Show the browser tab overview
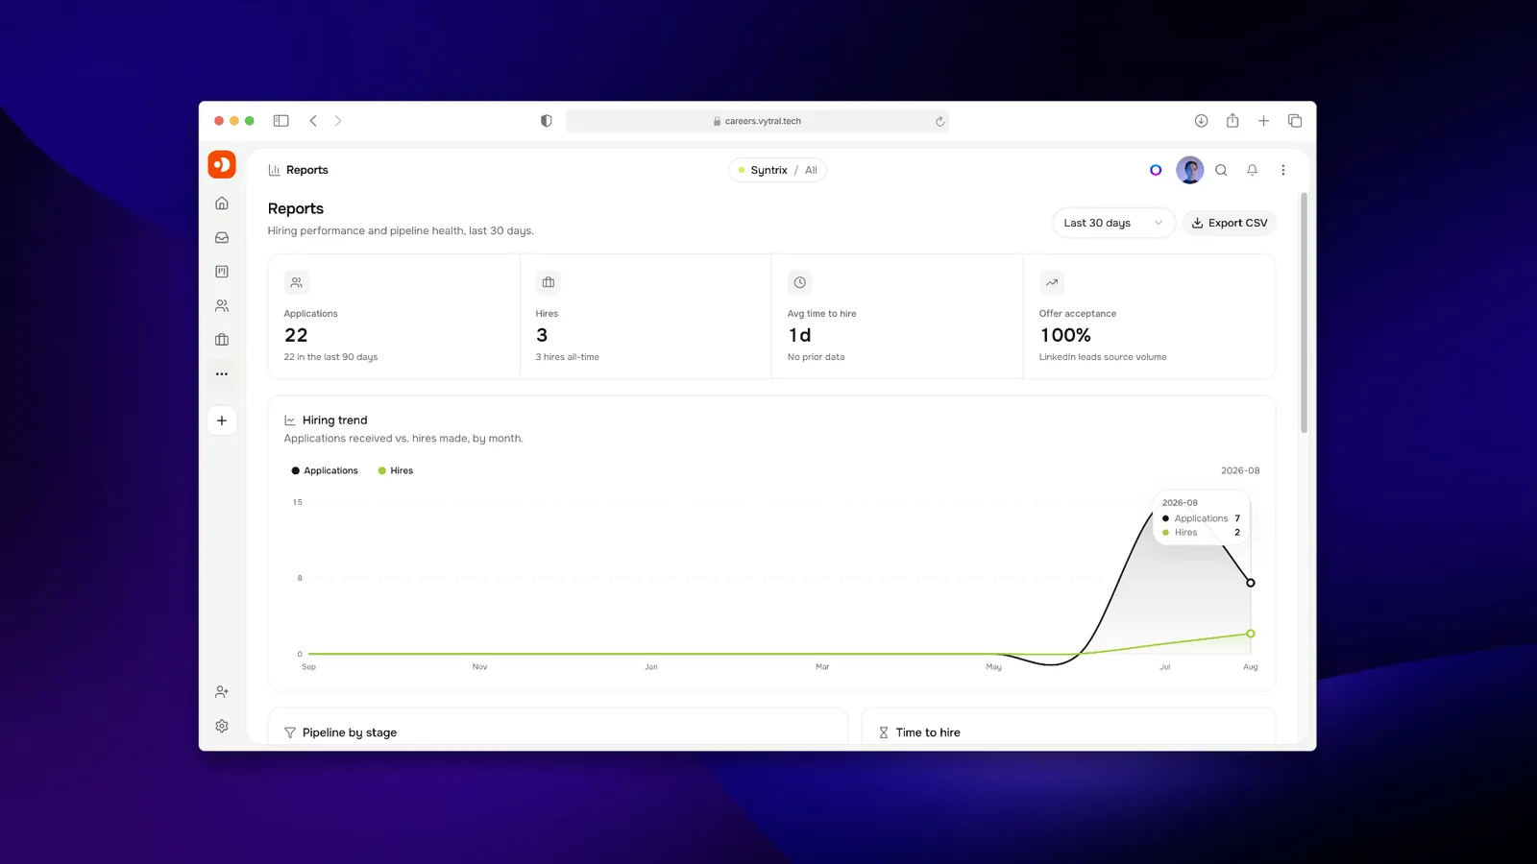 (1295, 121)
